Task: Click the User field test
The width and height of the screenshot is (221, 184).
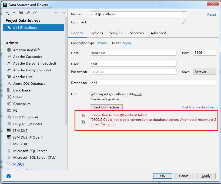Action: pos(133,64)
